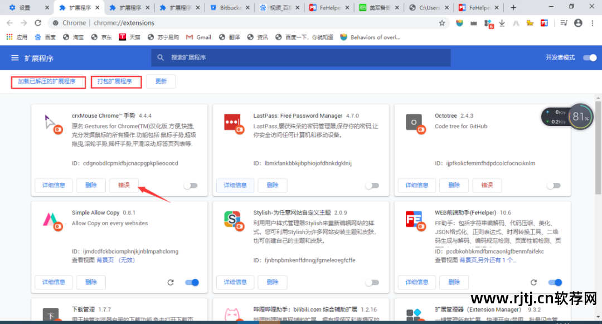This screenshot has width=602, height=324.
Task: Open the 应用 apps grid bookmark
Action: 17,37
